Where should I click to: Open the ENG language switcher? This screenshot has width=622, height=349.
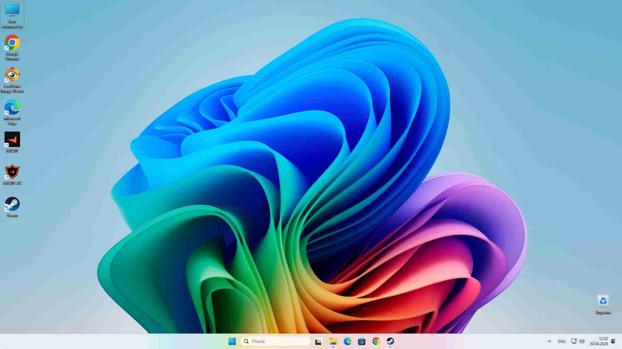click(562, 341)
